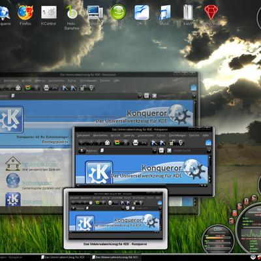Open the trash desktop icon
This screenshot has height=261, width=261.
(188, 12)
